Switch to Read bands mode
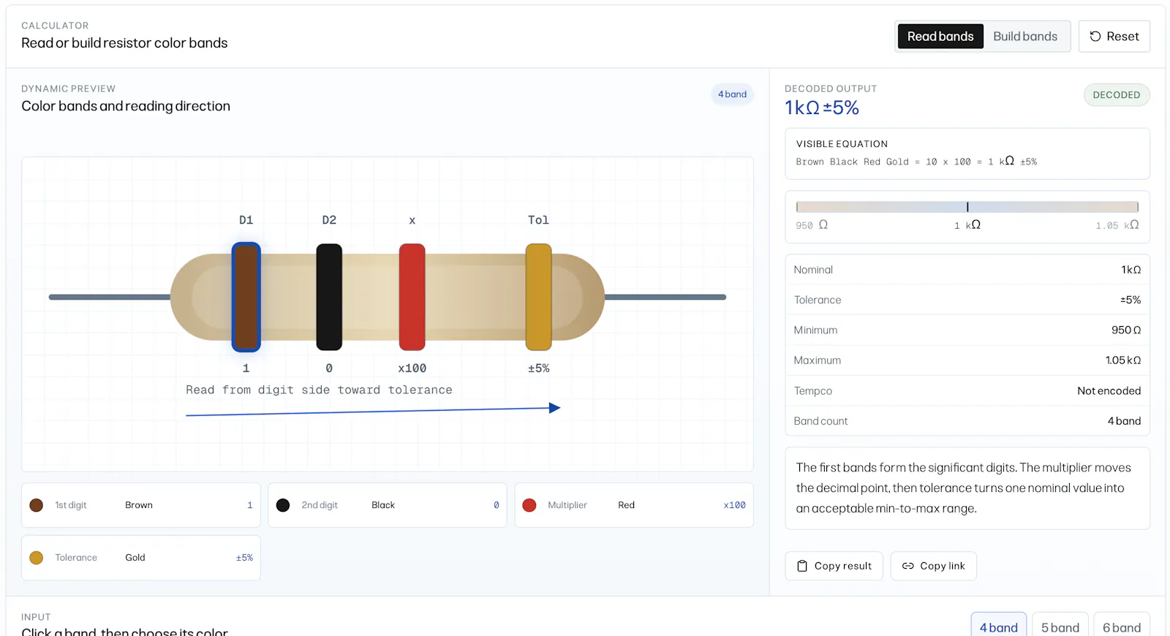This screenshot has height=636, width=1170. (x=940, y=37)
